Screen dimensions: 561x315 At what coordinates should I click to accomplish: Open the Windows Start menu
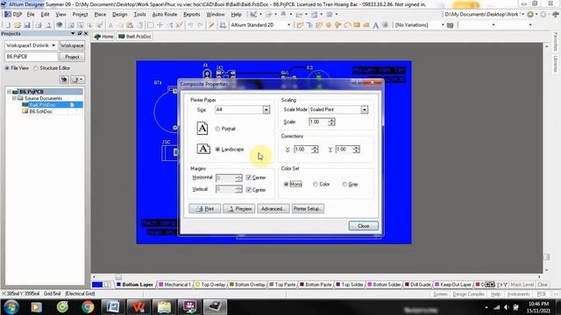11,307
